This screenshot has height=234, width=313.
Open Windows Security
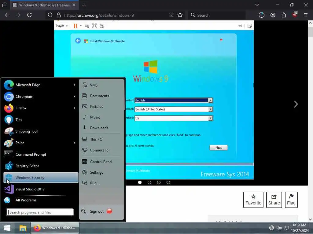pyautogui.click(x=41, y=178)
